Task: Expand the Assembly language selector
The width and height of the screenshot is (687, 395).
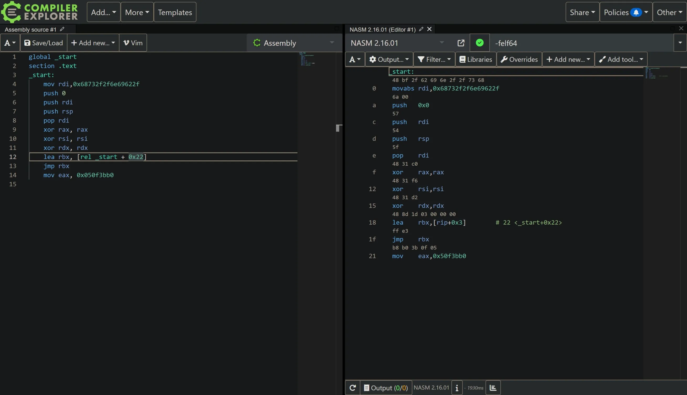Action: [x=294, y=43]
